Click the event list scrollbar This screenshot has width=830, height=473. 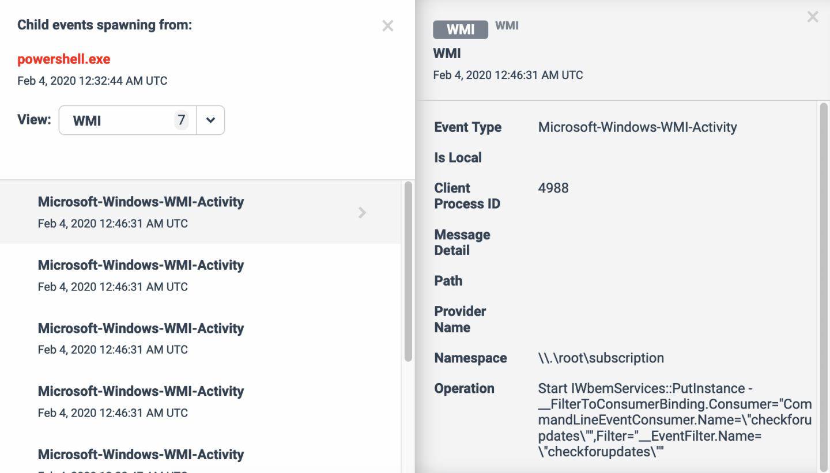click(x=408, y=271)
